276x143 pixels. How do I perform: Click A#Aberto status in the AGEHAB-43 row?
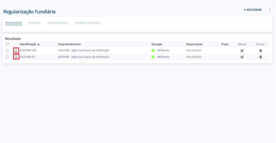163,57
